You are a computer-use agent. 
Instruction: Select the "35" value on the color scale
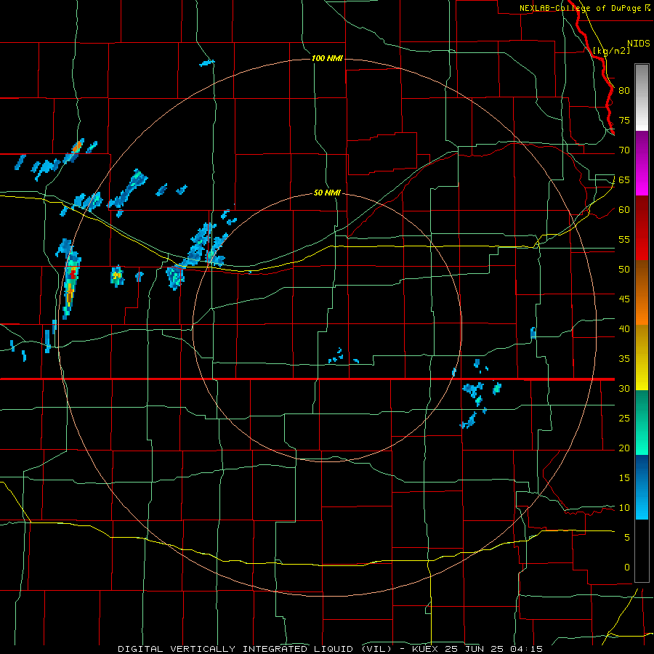tap(624, 359)
